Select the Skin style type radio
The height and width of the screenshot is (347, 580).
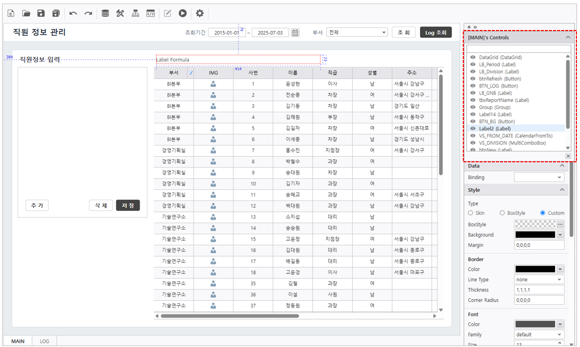coord(470,213)
